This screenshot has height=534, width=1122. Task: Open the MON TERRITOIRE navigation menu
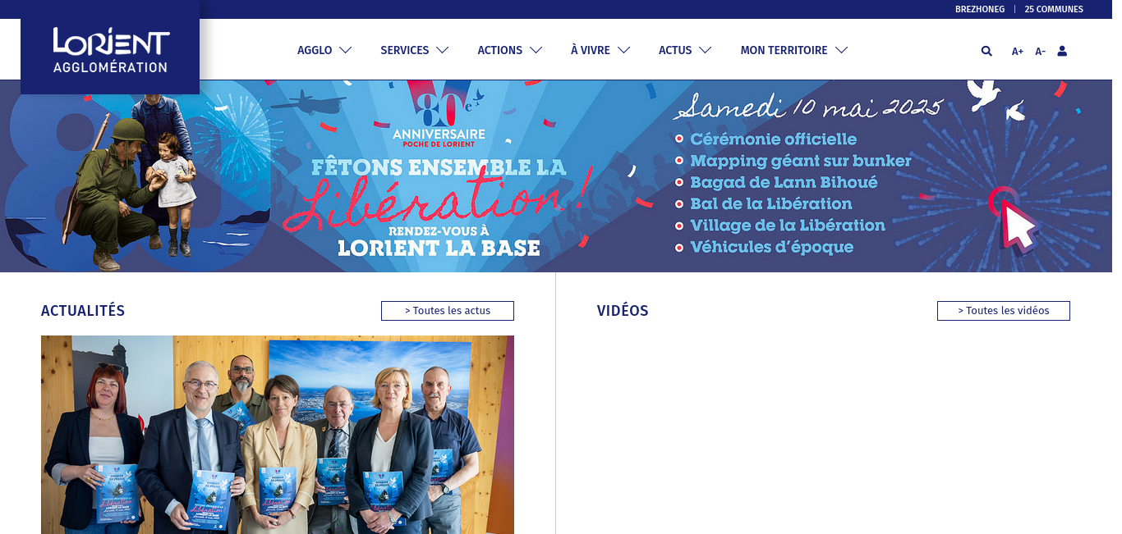pos(793,50)
